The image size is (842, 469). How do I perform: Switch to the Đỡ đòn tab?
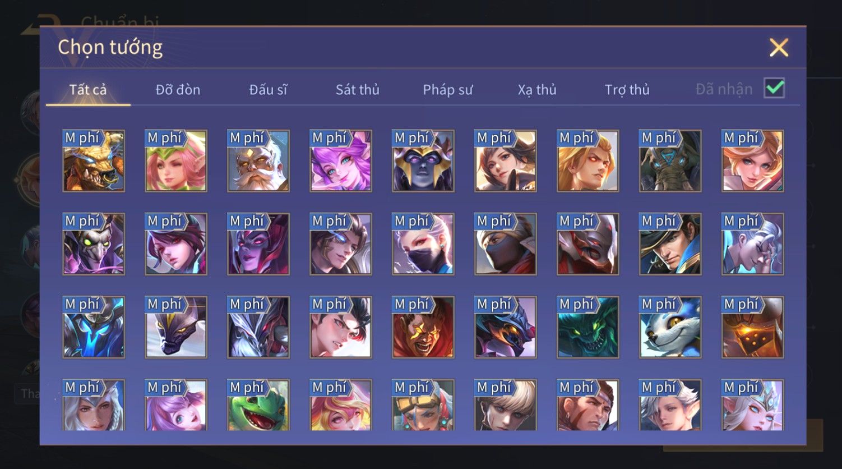coord(178,89)
